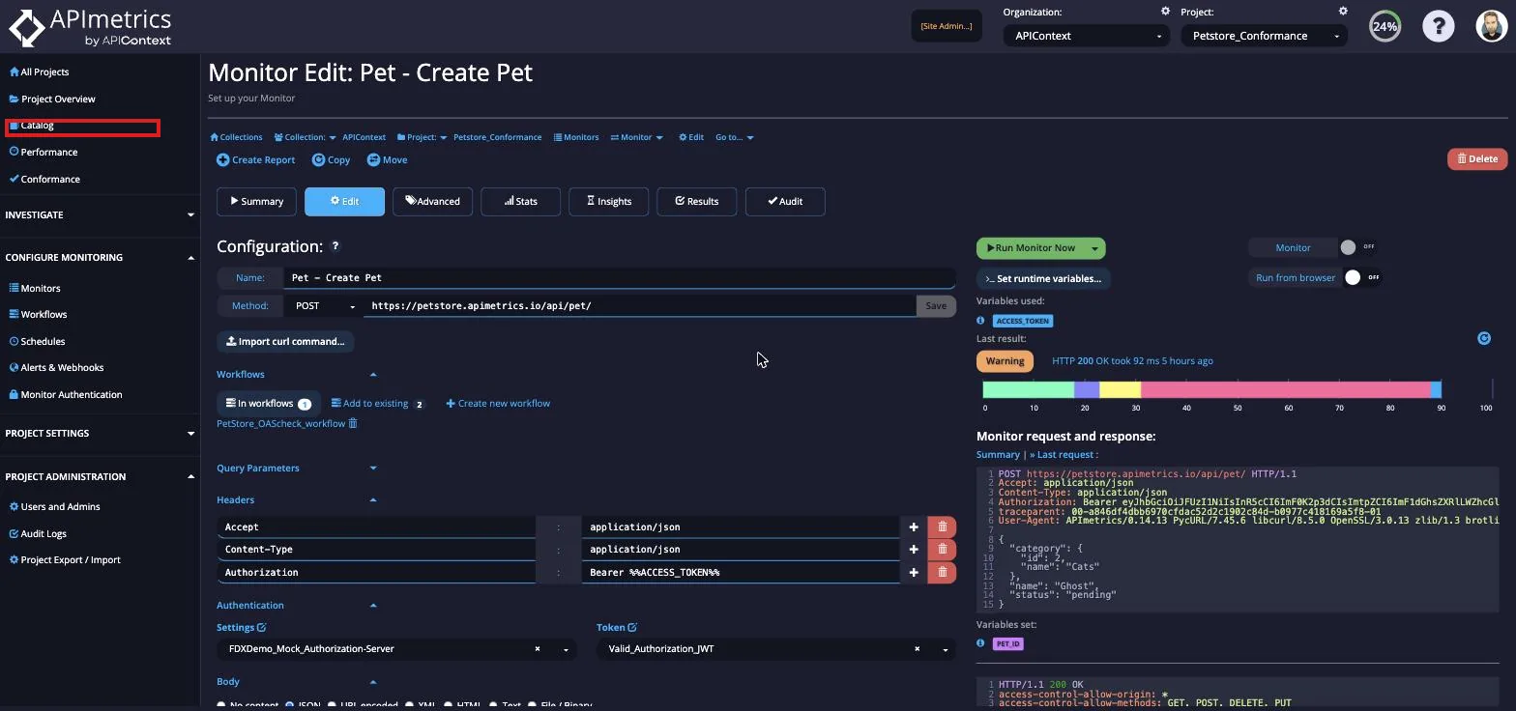
Task: Click the yellow segment of the timing bar
Action: pyautogui.click(x=1120, y=389)
